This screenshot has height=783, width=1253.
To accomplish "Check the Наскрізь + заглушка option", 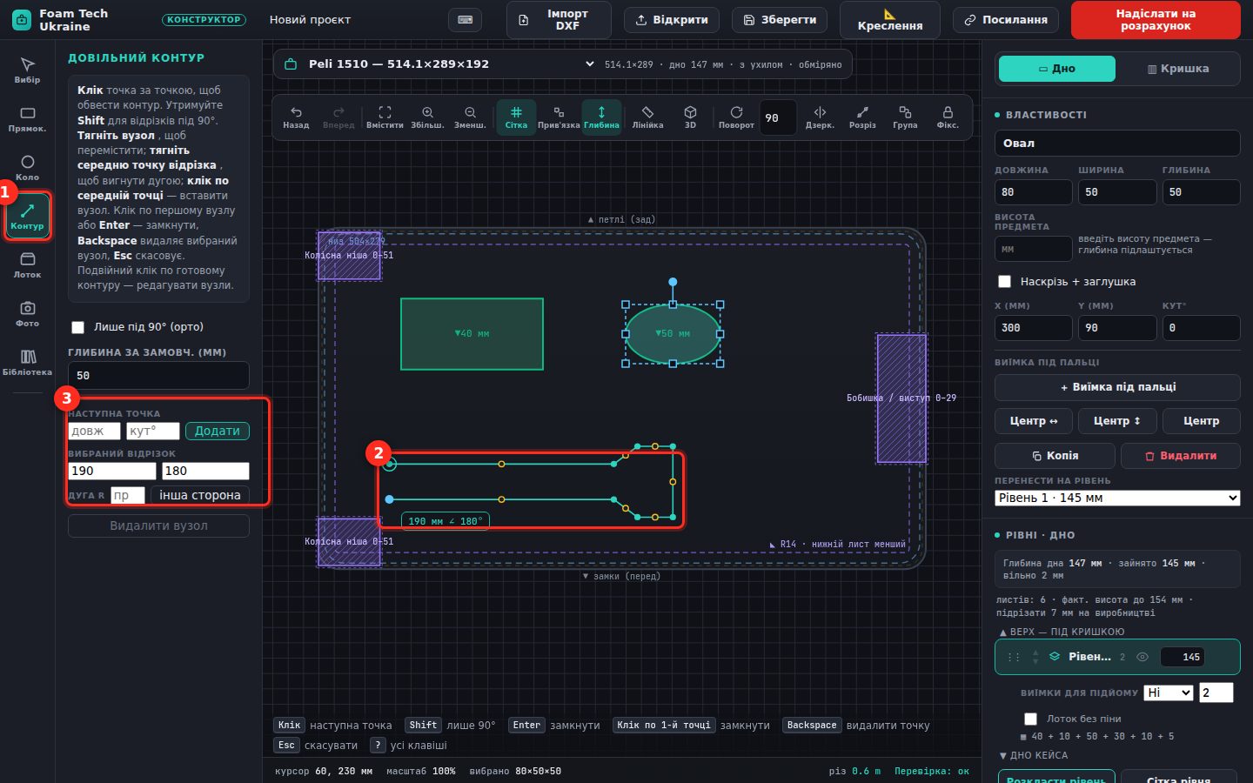I will [1005, 282].
